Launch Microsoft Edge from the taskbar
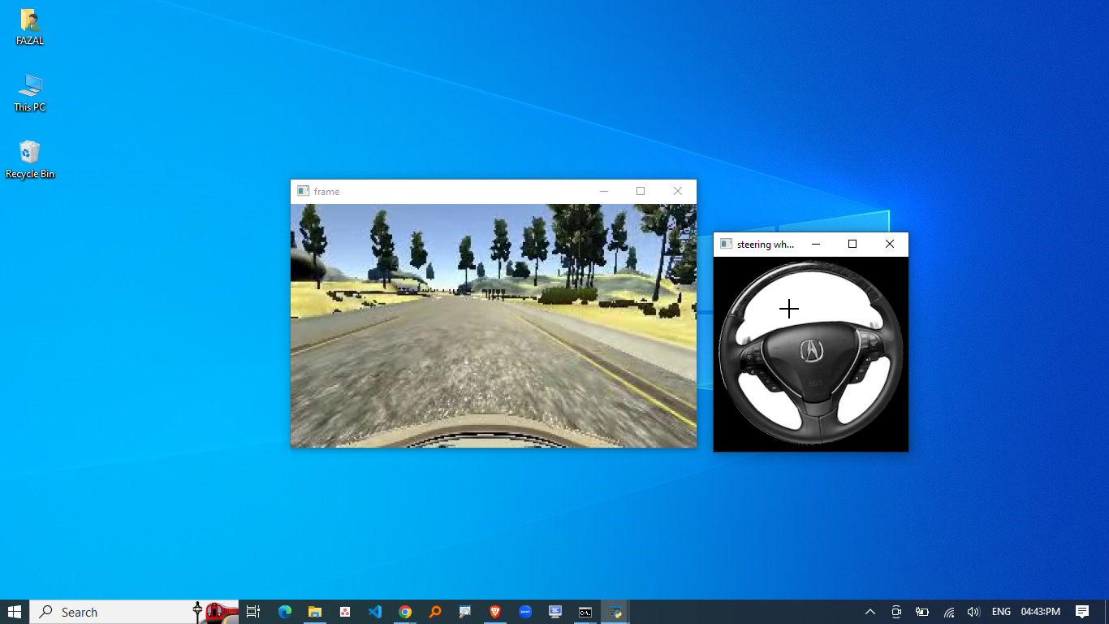 284,612
